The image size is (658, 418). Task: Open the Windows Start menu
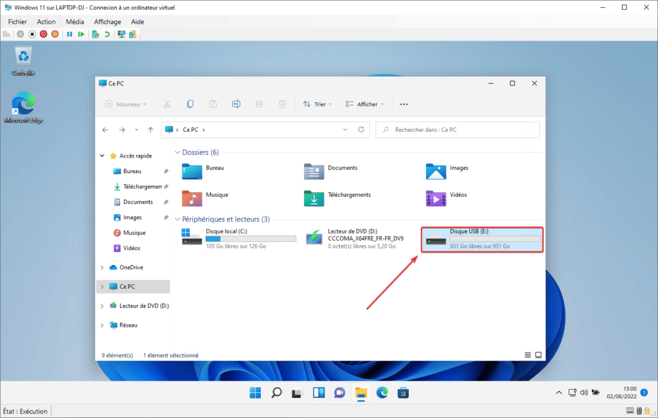(x=255, y=392)
